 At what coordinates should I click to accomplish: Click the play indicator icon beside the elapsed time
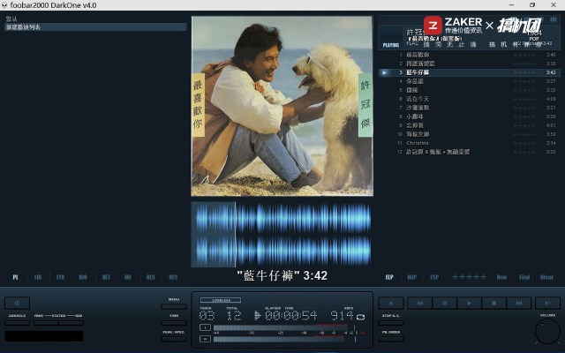[x=257, y=316]
